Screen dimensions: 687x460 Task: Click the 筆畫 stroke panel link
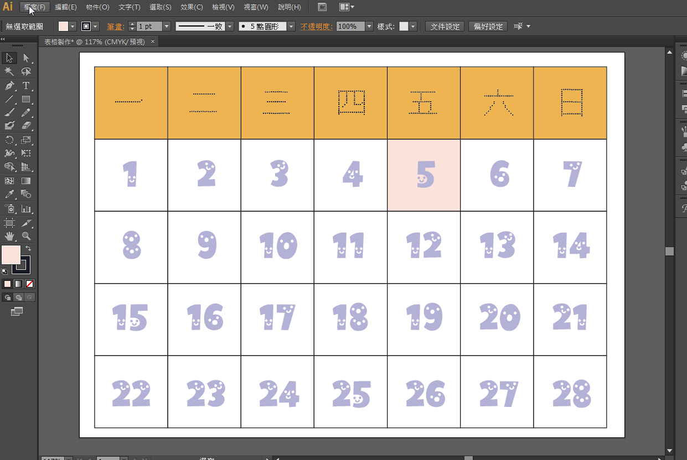pos(116,27)
